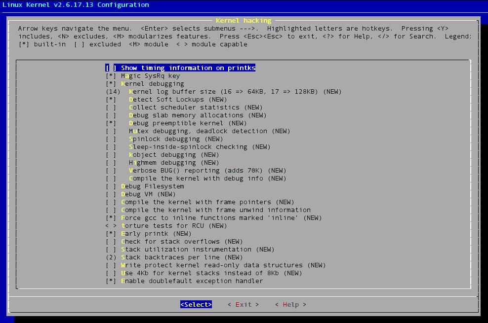Viewport: 488px width, 323px height.
Task: Enable Compile the kernel with debug info
Action: (x=196, y=179)
